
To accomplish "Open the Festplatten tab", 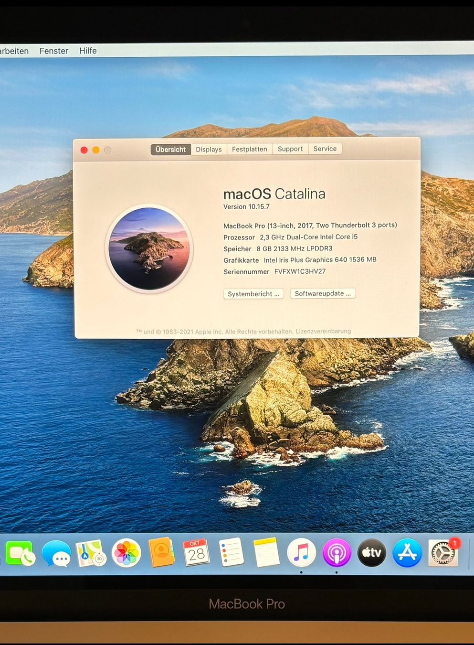I will (250, 149).
